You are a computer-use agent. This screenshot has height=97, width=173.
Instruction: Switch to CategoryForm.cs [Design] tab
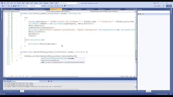point(9,9)
